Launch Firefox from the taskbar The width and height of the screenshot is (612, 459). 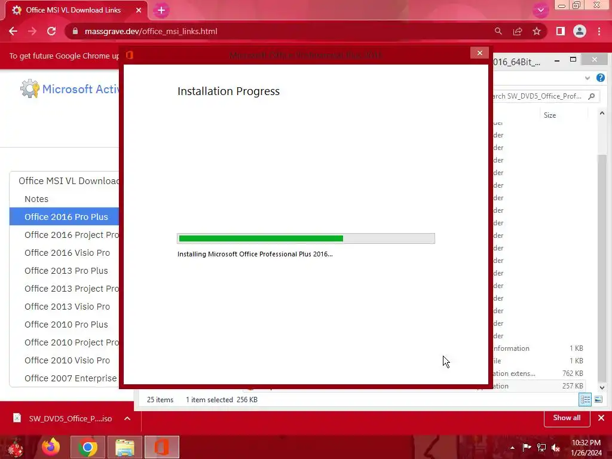pos(51,447)
